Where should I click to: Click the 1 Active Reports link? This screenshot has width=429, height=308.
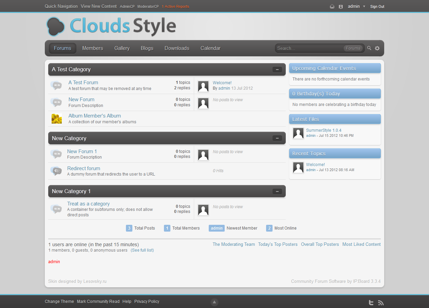(x=175, y=6)
